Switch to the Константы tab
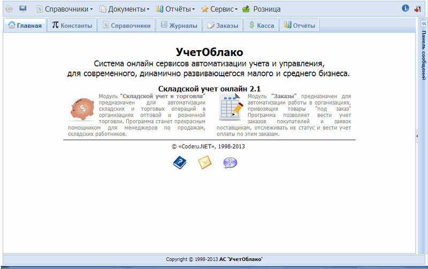The image size is (428, 269). [72, 25]
